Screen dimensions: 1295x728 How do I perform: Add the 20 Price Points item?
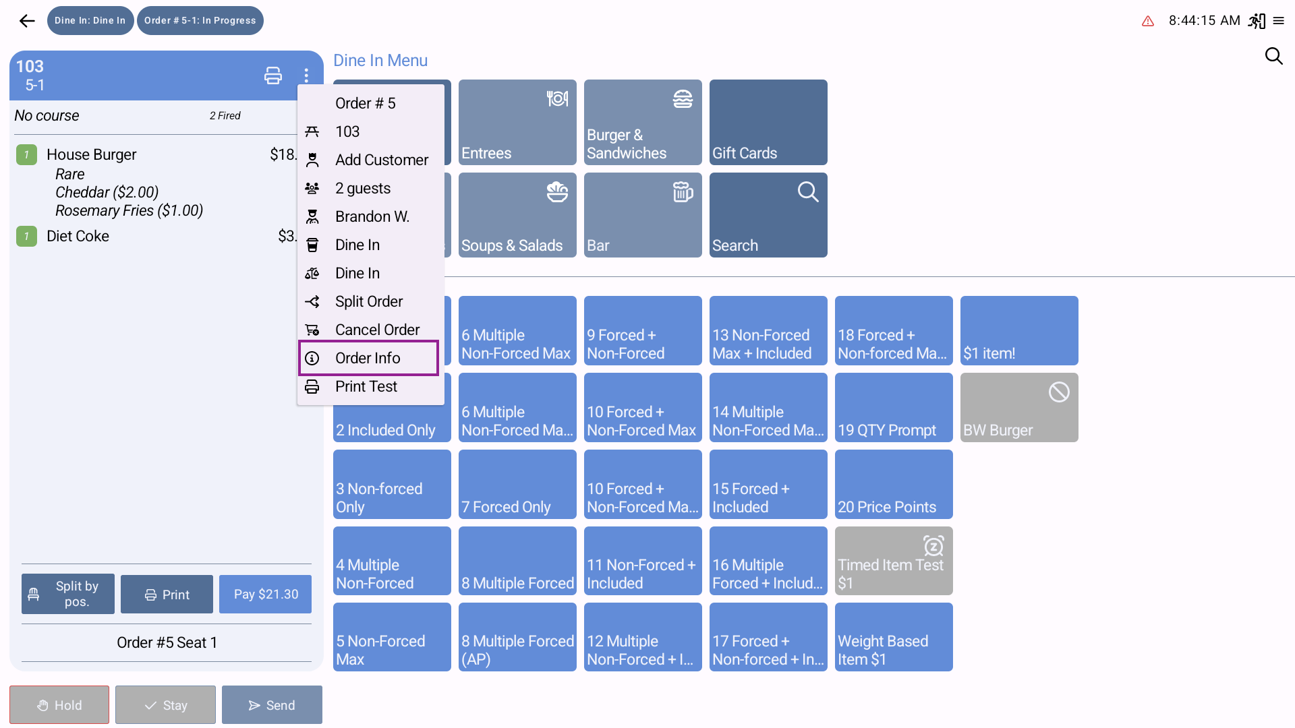click(893, 484)
